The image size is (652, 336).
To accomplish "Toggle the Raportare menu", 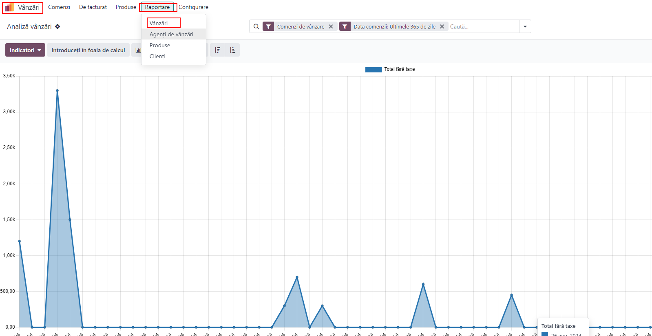I will click(x=157, y=7).
